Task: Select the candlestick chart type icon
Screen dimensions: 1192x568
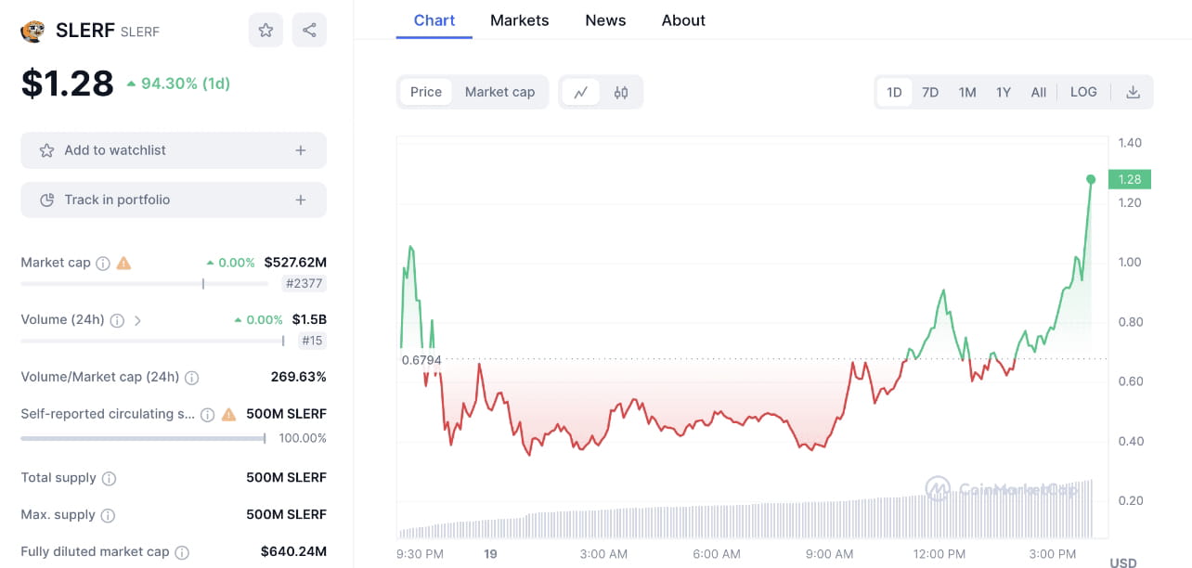Action: (x=620, y=92)
